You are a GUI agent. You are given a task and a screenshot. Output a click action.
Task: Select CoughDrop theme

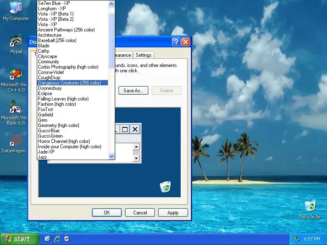pyautogui.click(x=73, y=78)
